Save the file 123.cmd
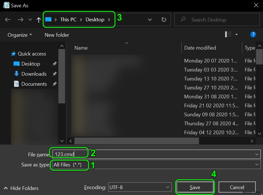This screenshot has width=263, height=195. [195, 187]
